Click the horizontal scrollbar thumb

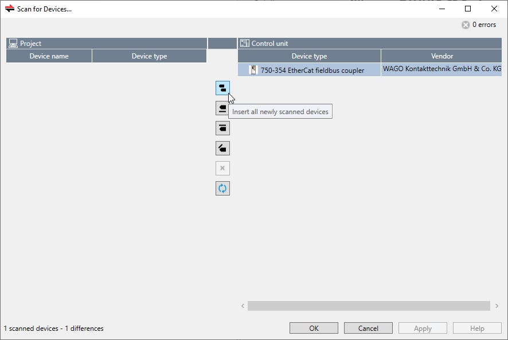(x=369, y=306)
